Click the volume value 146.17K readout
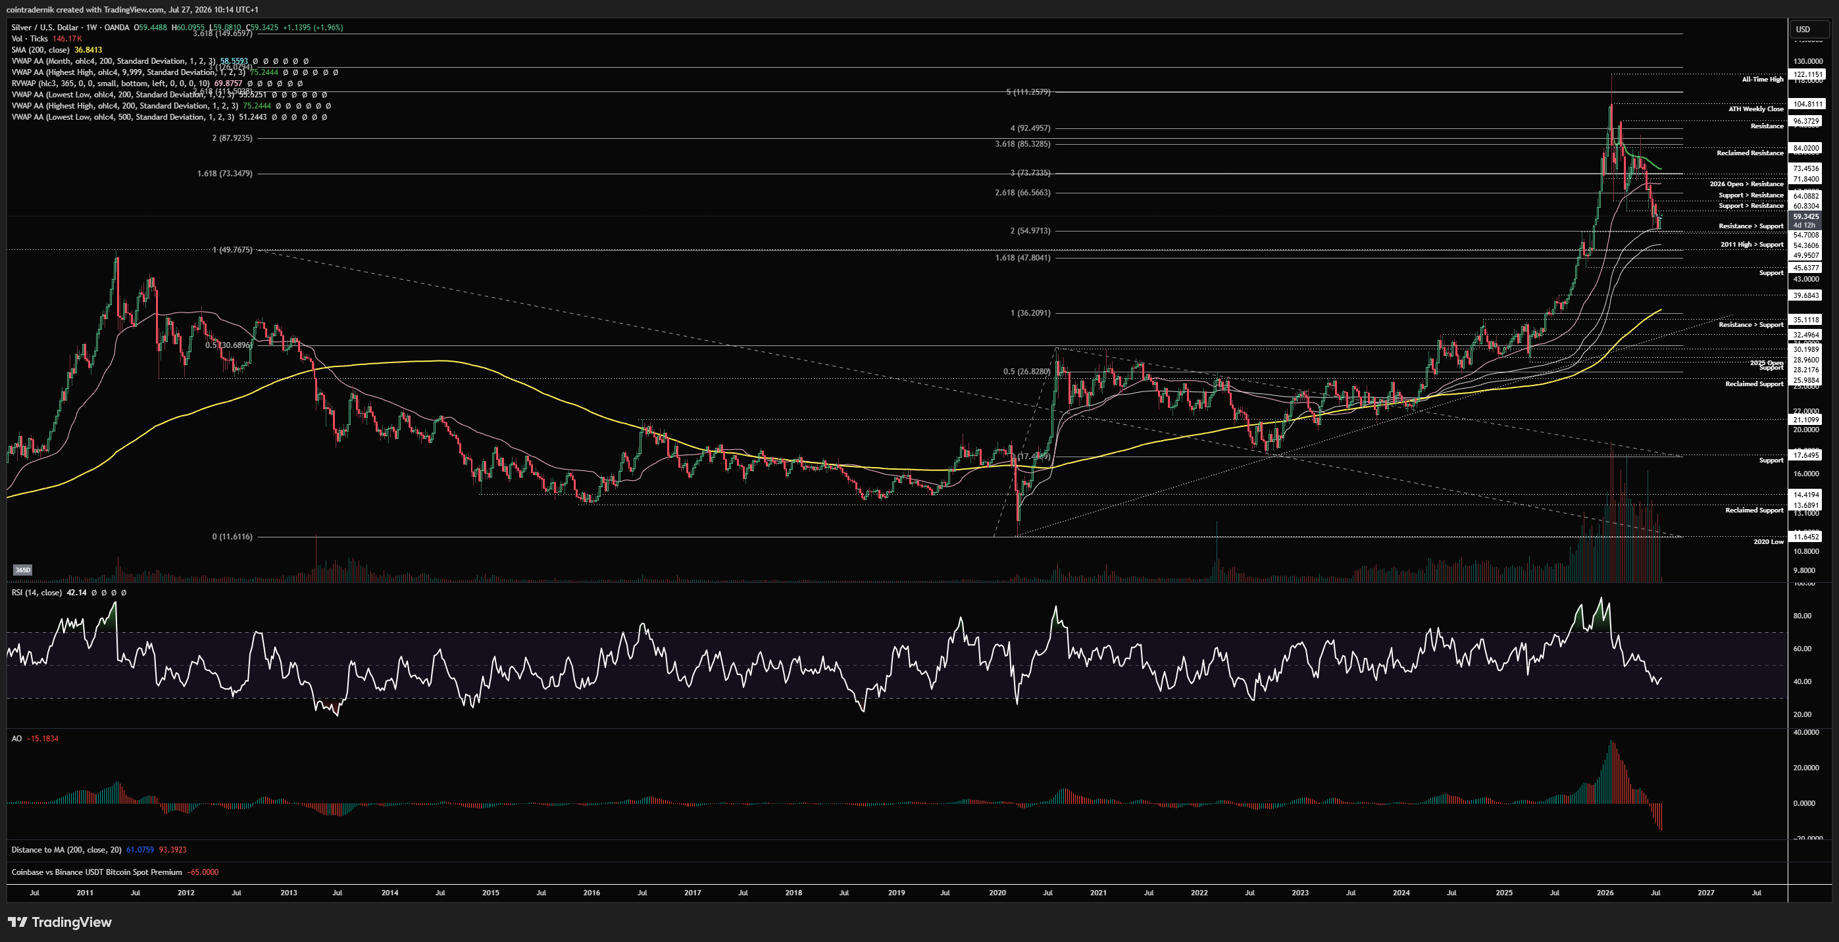Viewport: 1839px width, 942px height. (68, 39)
